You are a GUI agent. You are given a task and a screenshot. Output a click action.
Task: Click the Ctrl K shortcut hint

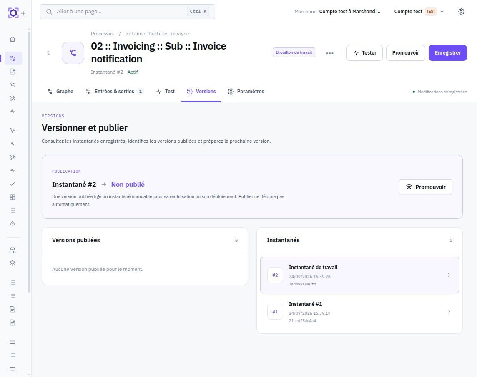click(198, 12)
